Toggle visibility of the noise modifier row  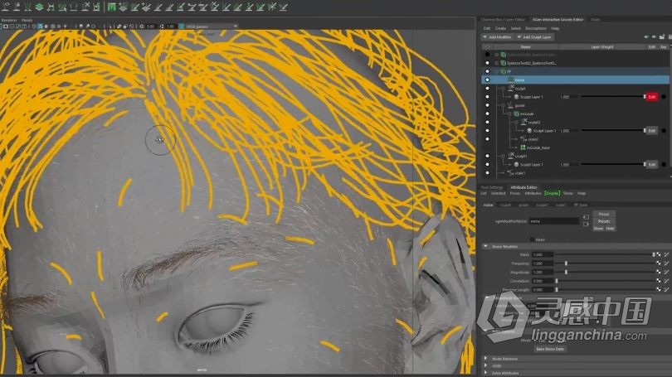click(487, 80)
